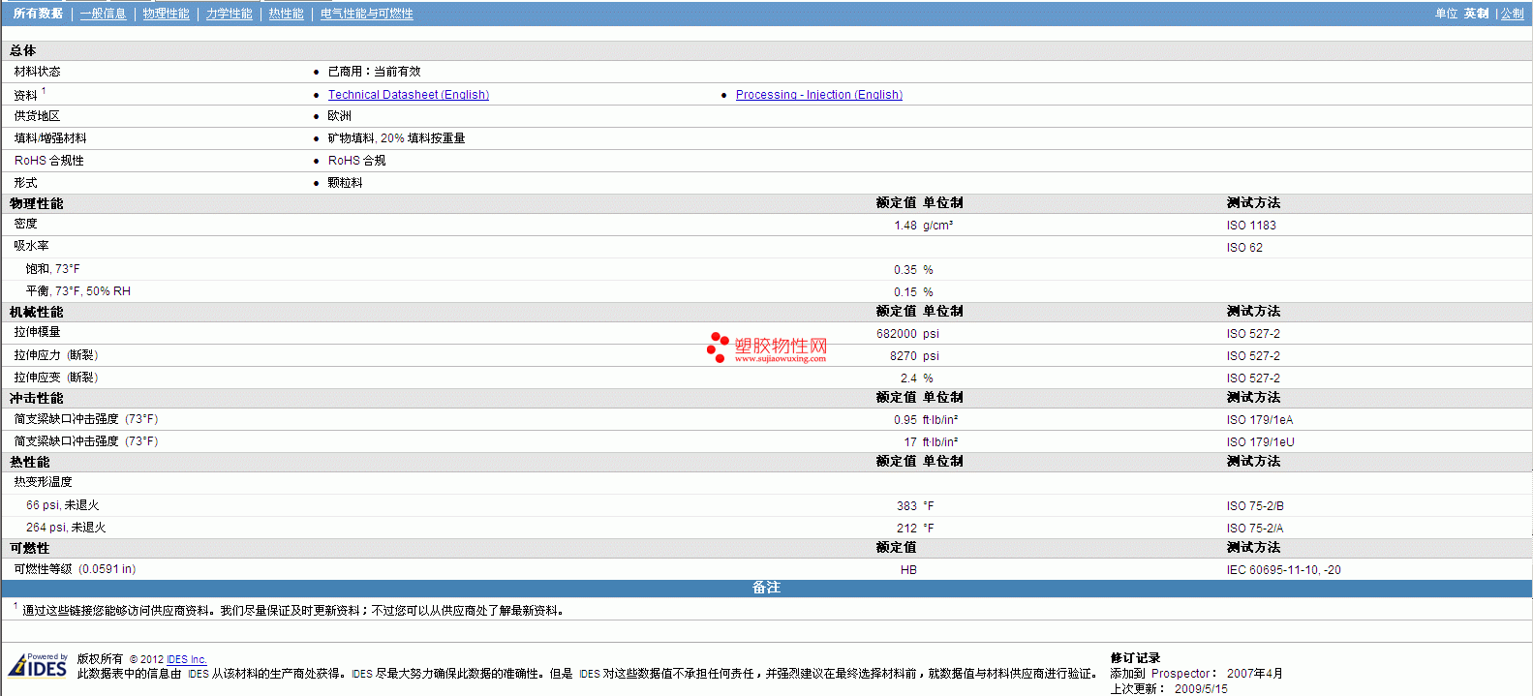Click unnotched impact value 17
This screenshot has width=1533, height=696.
click(x=910, y=442)
